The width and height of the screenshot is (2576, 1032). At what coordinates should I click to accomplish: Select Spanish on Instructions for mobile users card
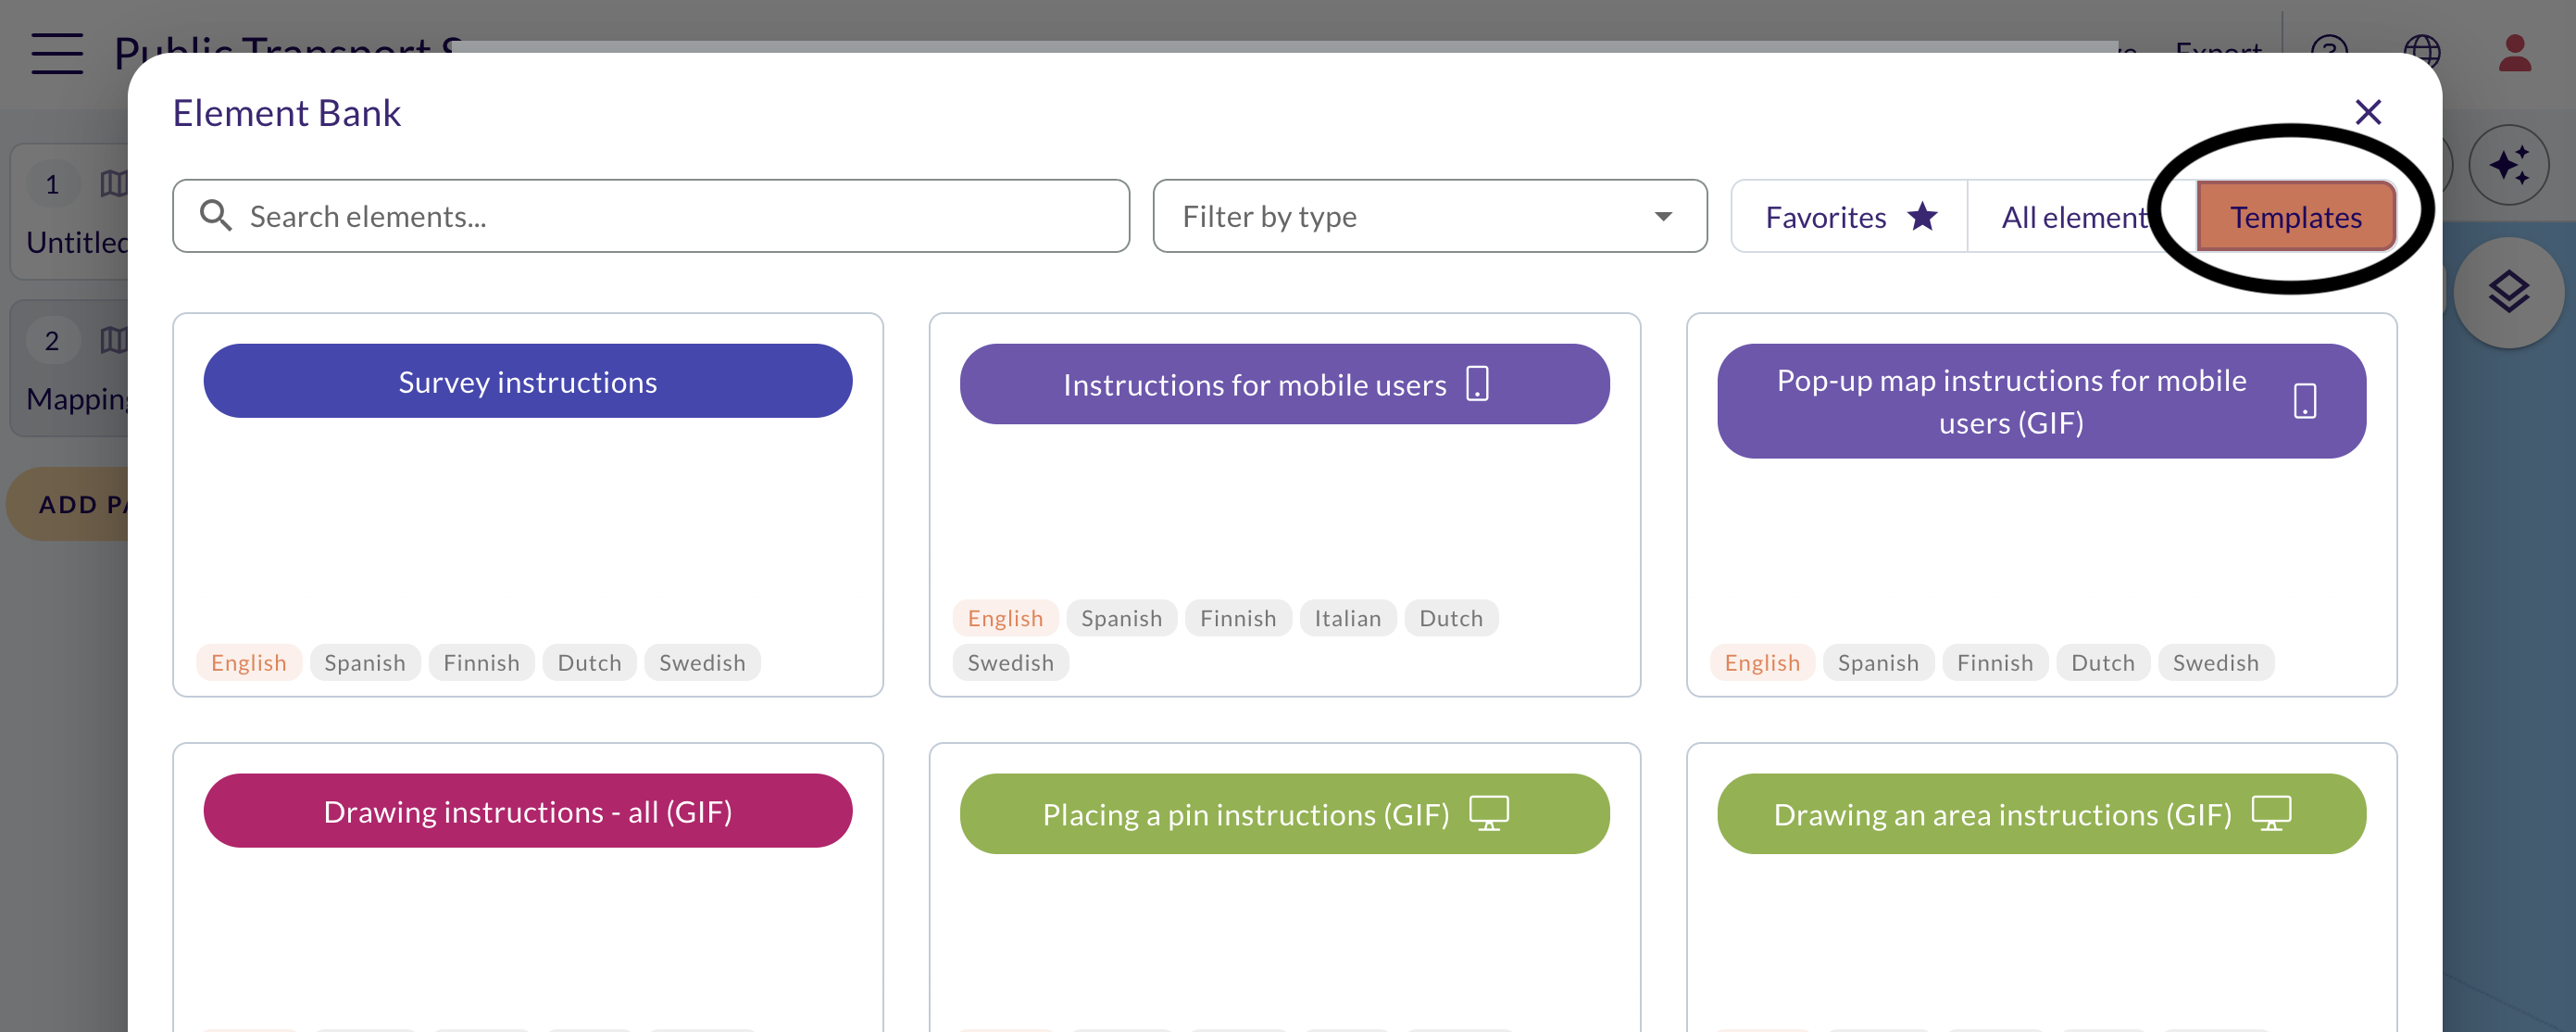[1121, 618]
